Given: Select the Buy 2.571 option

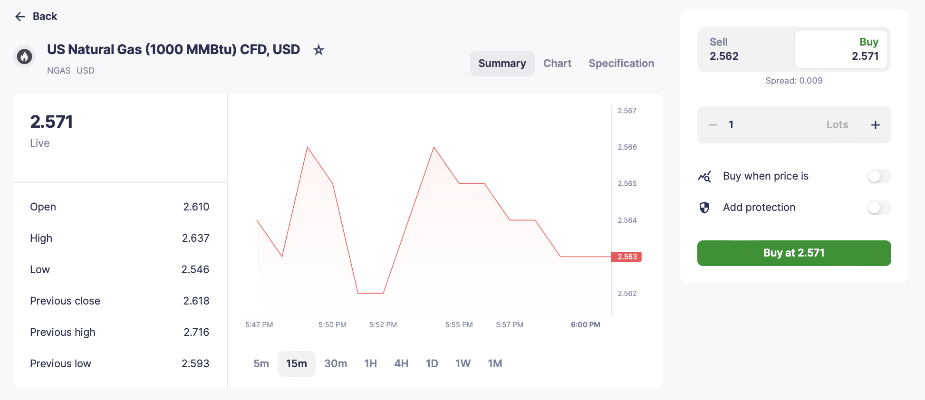Looking at the screenshot, I should tap(841, 49).
